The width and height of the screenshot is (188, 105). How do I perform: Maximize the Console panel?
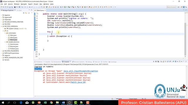[x=186, y=62]
